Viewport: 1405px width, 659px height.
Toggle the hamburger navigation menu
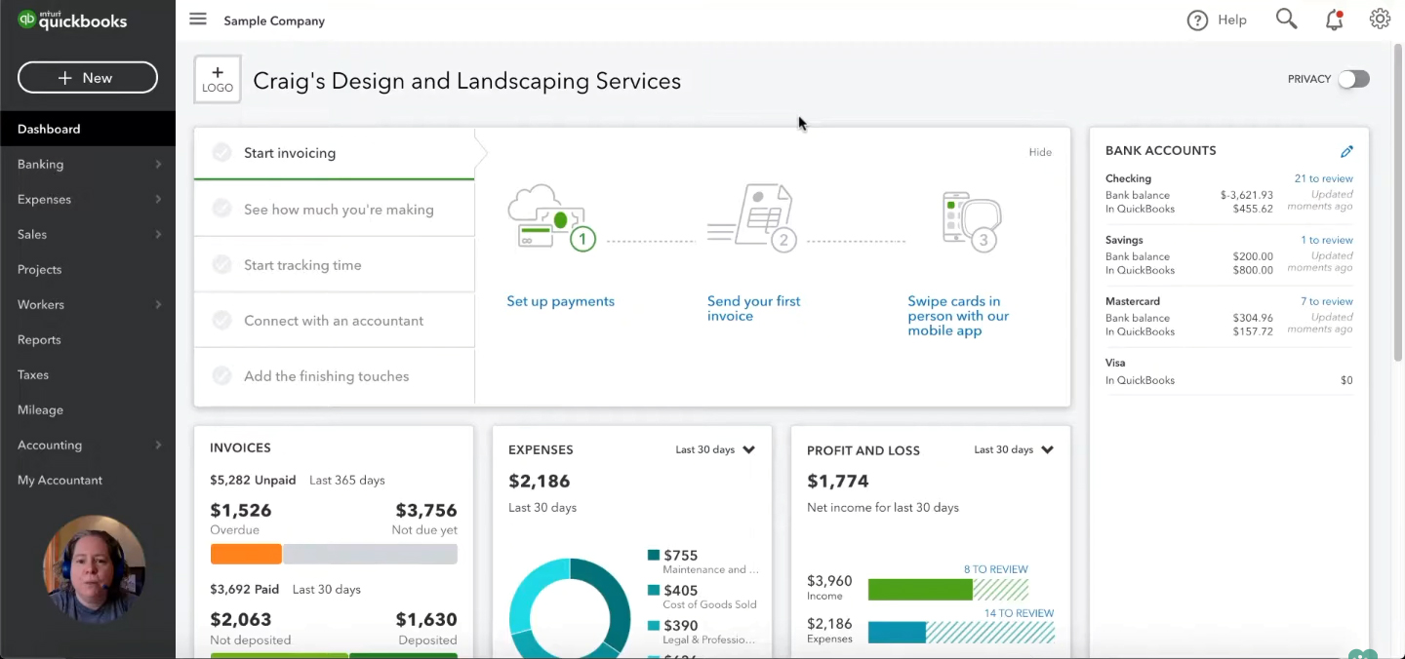tap(198, 19)
